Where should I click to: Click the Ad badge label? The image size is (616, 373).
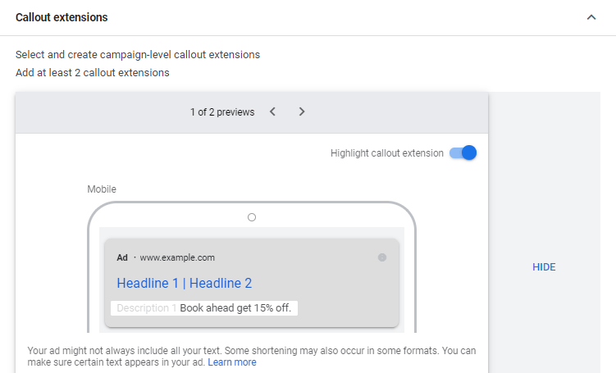pos(122,257)
